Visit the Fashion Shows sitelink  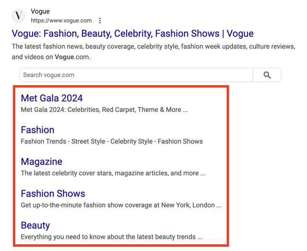coord(53,194)
